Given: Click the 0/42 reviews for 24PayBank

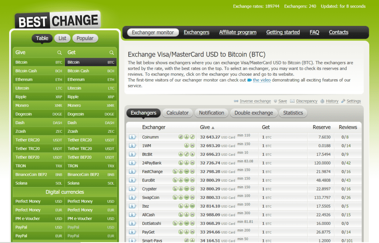Looking at the screenshot, I should [346, 163].
